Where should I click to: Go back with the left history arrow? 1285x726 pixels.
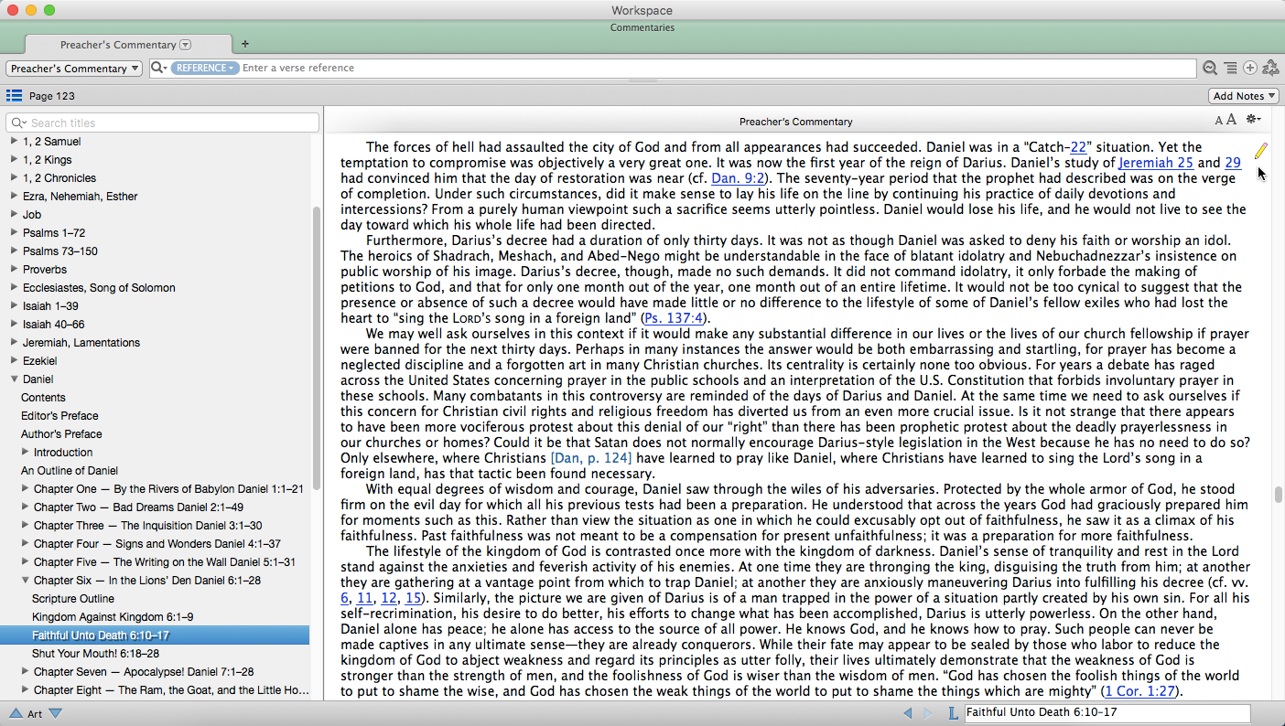tap(908, 713)
